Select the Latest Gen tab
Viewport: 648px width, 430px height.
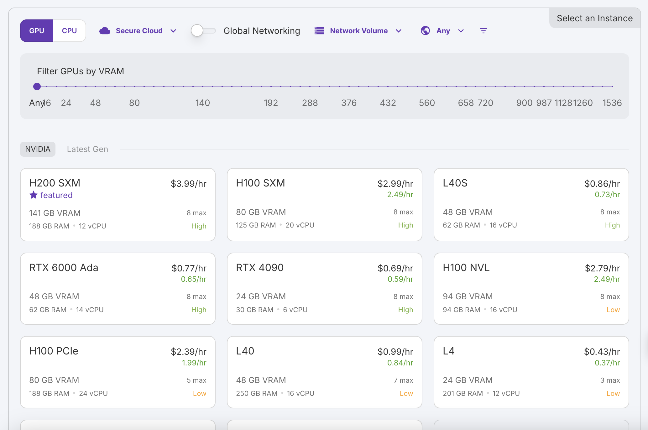click(87, 149)
